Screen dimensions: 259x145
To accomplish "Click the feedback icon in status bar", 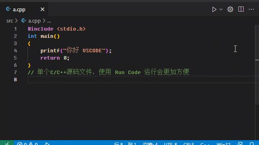I will pyautogui.click(x=240, y=143).
